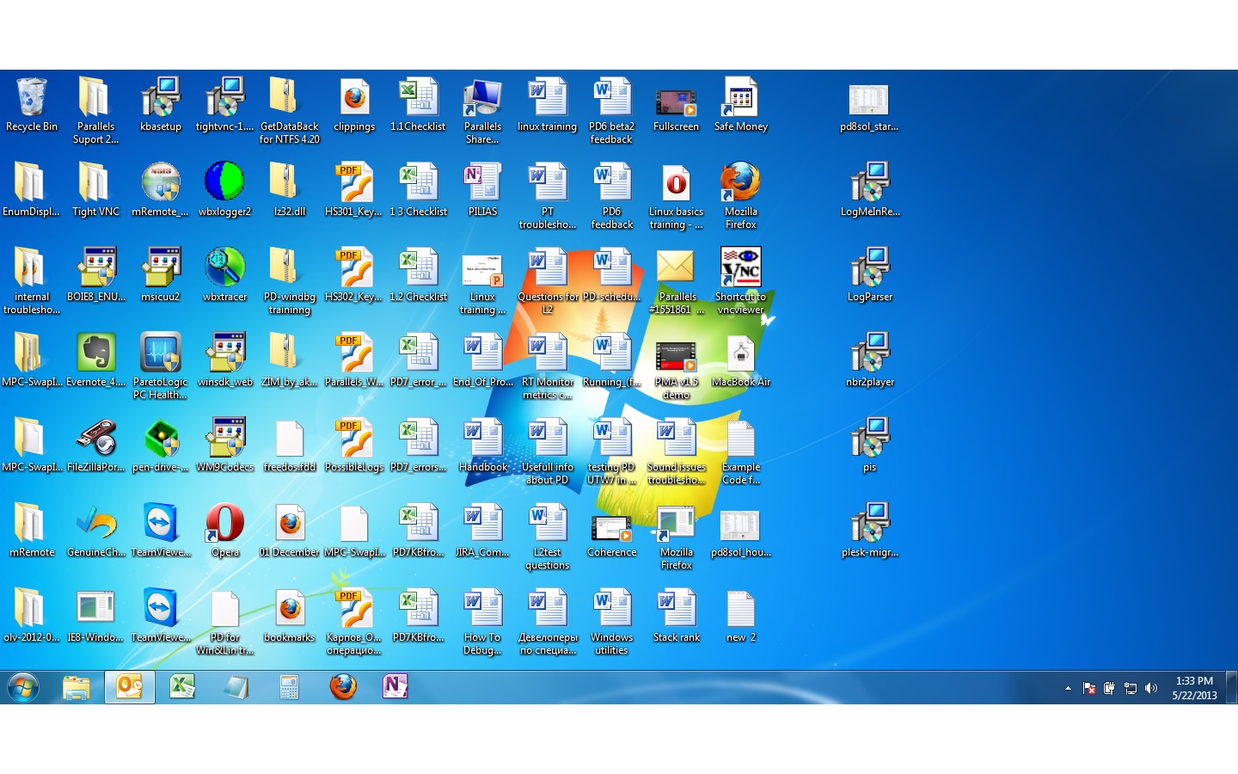Select the ParetoLogic PC Health icon
1238x774 pixels.
click(x=161, y=354)
